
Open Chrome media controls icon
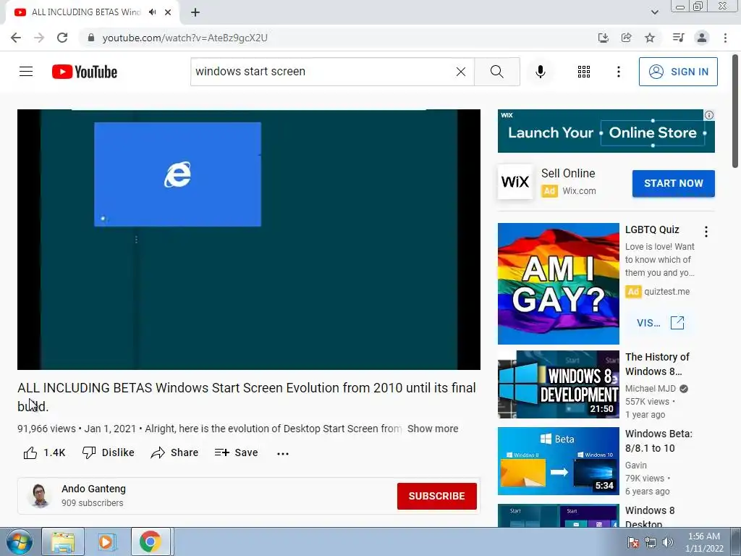pos(678,38)
